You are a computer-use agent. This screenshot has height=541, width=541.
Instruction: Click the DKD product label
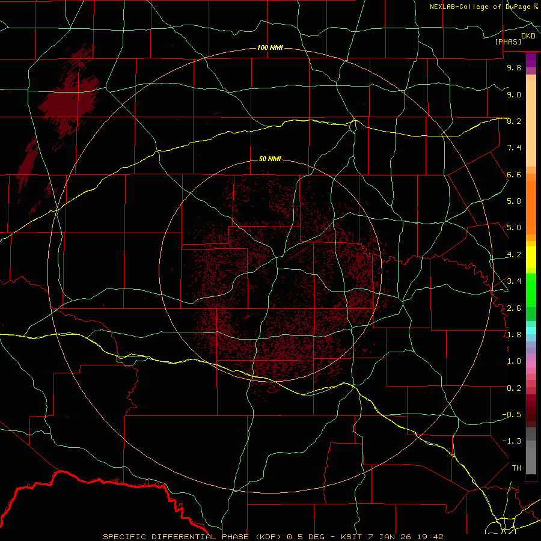click(x=528, y=36)
